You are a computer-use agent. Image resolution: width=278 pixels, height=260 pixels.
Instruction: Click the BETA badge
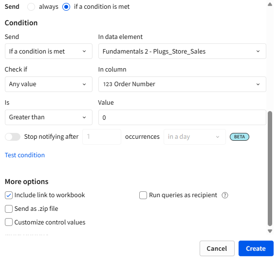click(240, 137)
